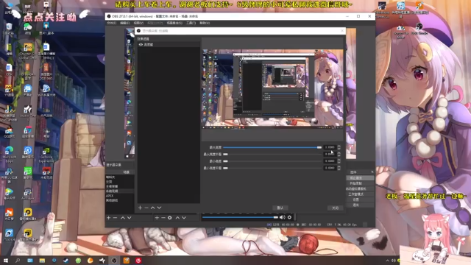Move source up with the up chevron

(177, 218)
